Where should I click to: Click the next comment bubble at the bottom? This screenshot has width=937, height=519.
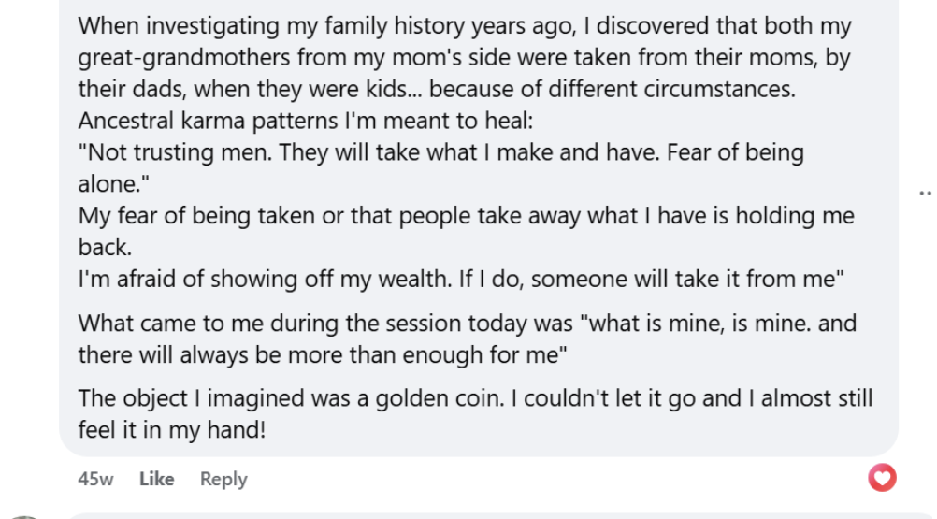[468, 515]
